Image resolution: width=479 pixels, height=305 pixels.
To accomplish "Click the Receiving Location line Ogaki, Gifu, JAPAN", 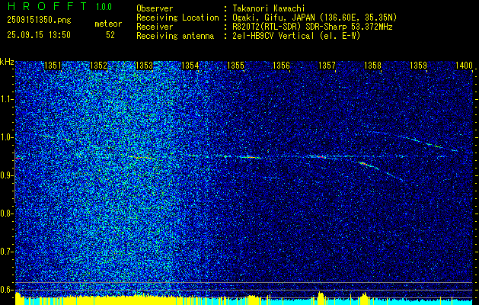I will (315, 18).
